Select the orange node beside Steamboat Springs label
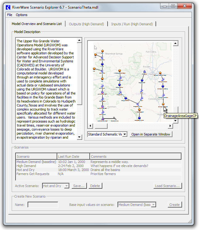199x230 pixels. [103, 51]
